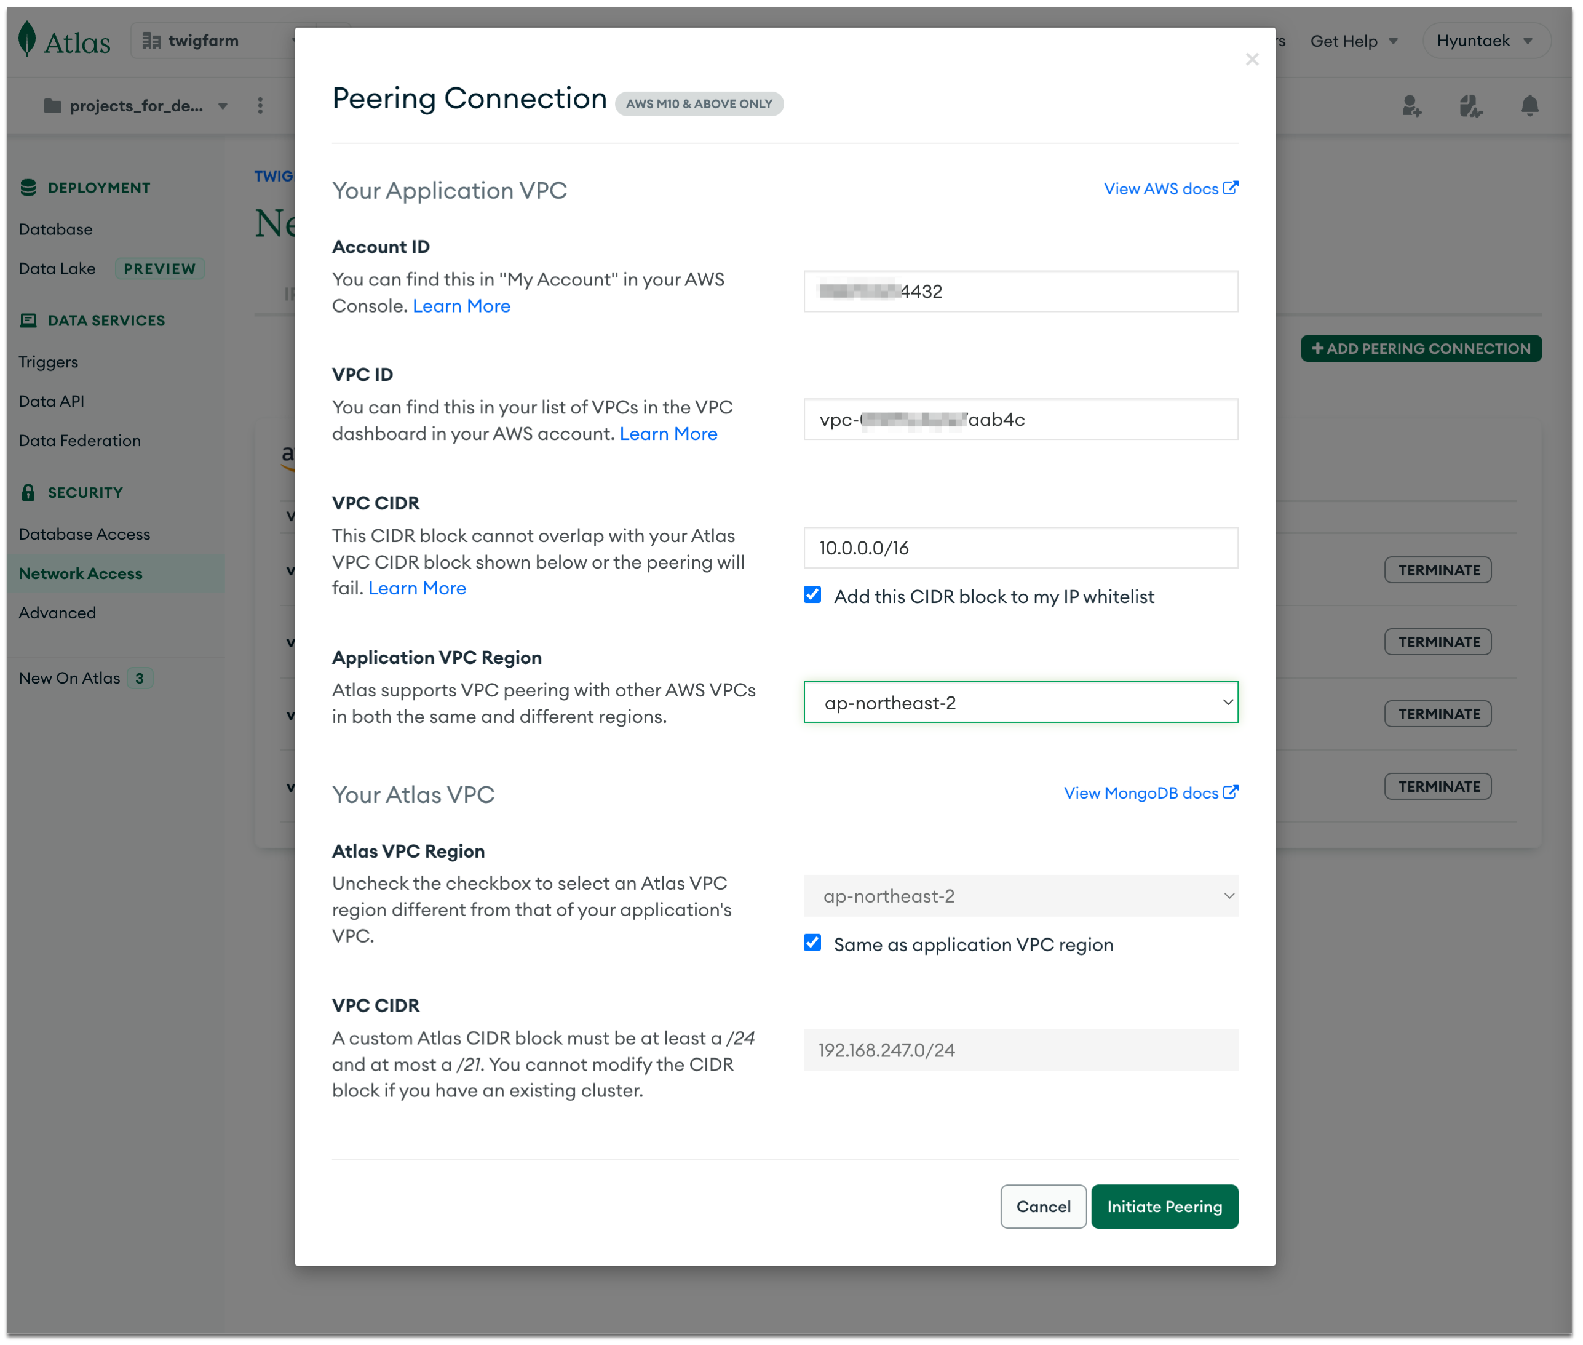Open Database Access from Security section
Screen dimensions: 1583x1345
point(84,533)
